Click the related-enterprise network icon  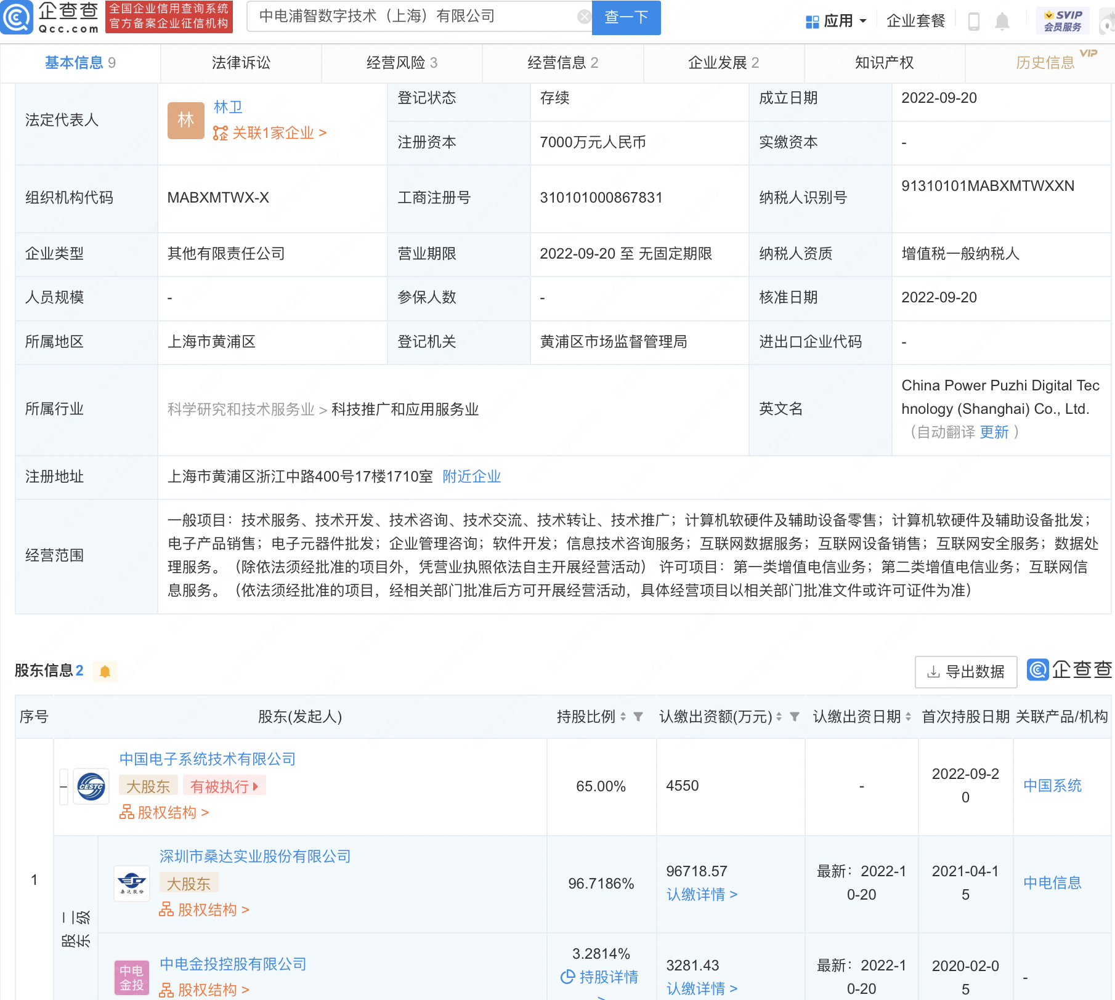coord(220,133)
